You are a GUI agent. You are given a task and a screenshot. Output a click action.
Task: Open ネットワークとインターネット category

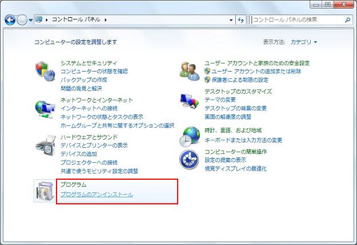pyautogui.click(x=97, y=100)
